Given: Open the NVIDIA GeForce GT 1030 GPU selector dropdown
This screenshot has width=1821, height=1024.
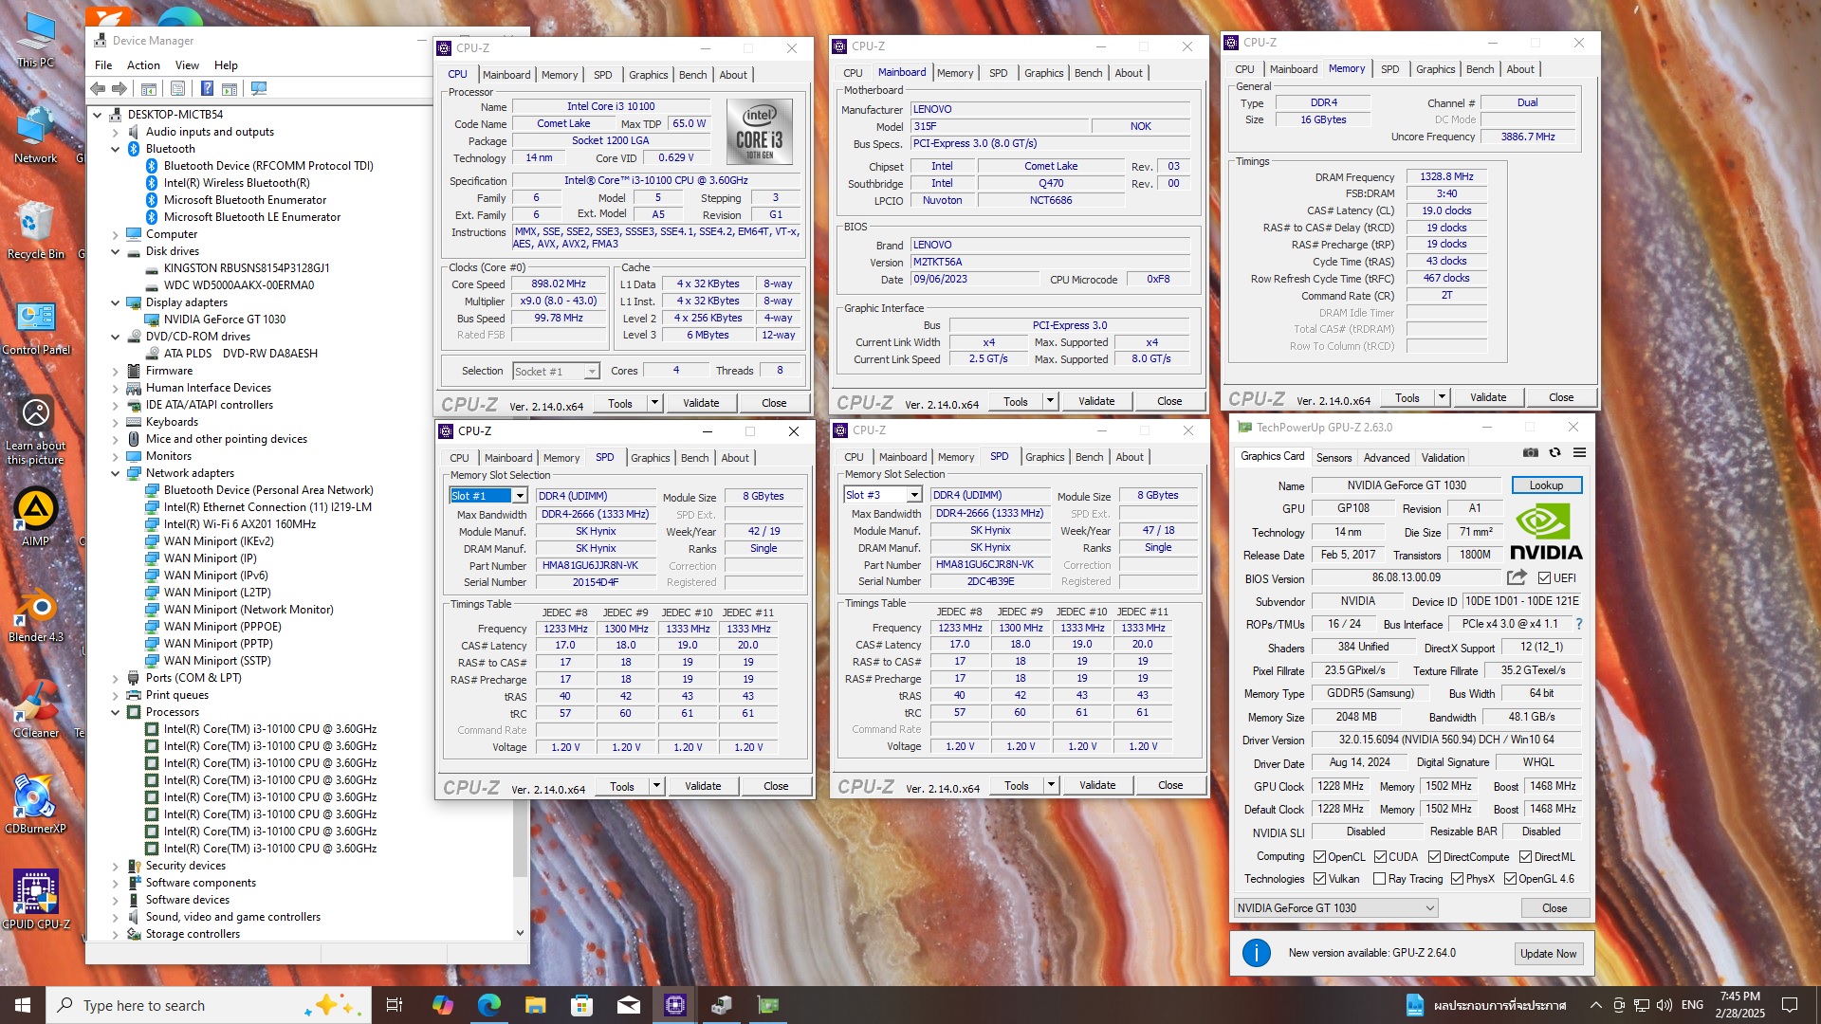Looking at the screenshot, I should click(x=1336, y=907).
